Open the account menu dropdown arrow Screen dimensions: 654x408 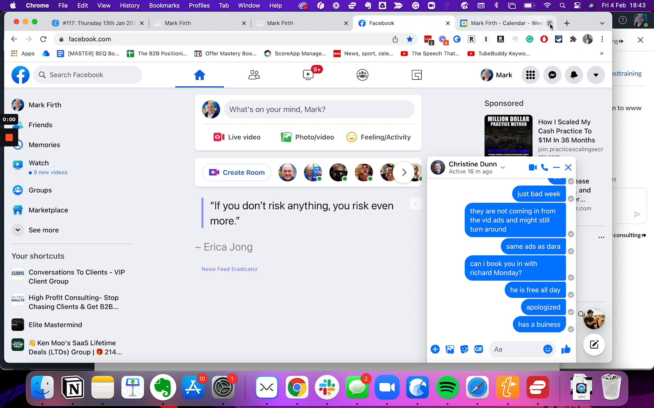pyautogui.click(x=595, y=75)
